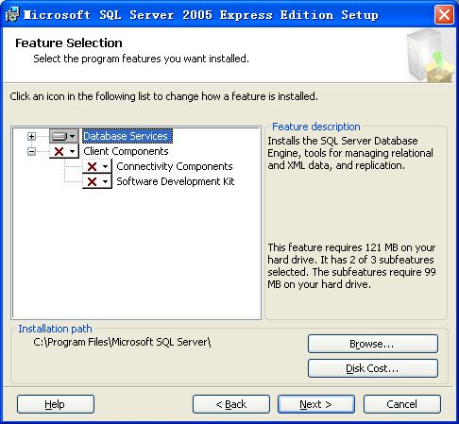
Task: Go to next step with Next >
Action: (316, 404)
